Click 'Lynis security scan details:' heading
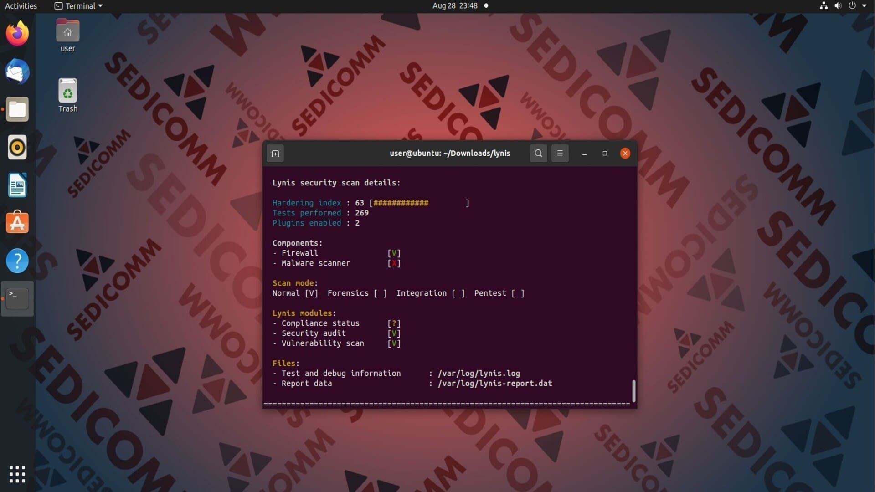This screenshot has width=875, height=492. point(336,183)
